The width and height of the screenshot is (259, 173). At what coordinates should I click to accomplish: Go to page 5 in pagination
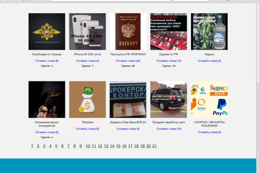56,146
